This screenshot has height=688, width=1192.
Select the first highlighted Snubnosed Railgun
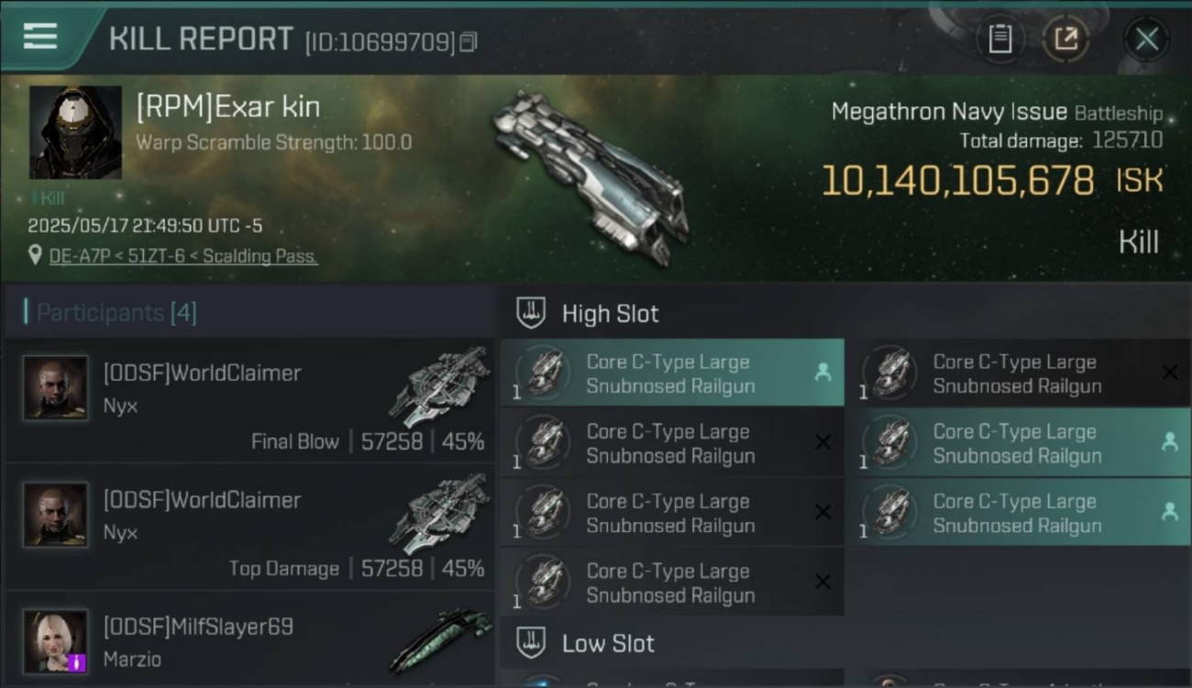tap(671, 373)
